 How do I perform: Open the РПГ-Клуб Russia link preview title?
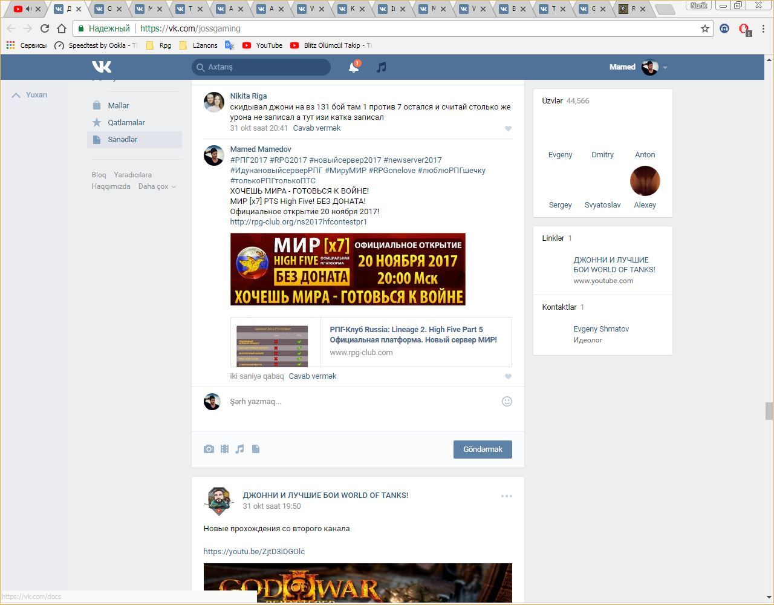pos(413,335)
